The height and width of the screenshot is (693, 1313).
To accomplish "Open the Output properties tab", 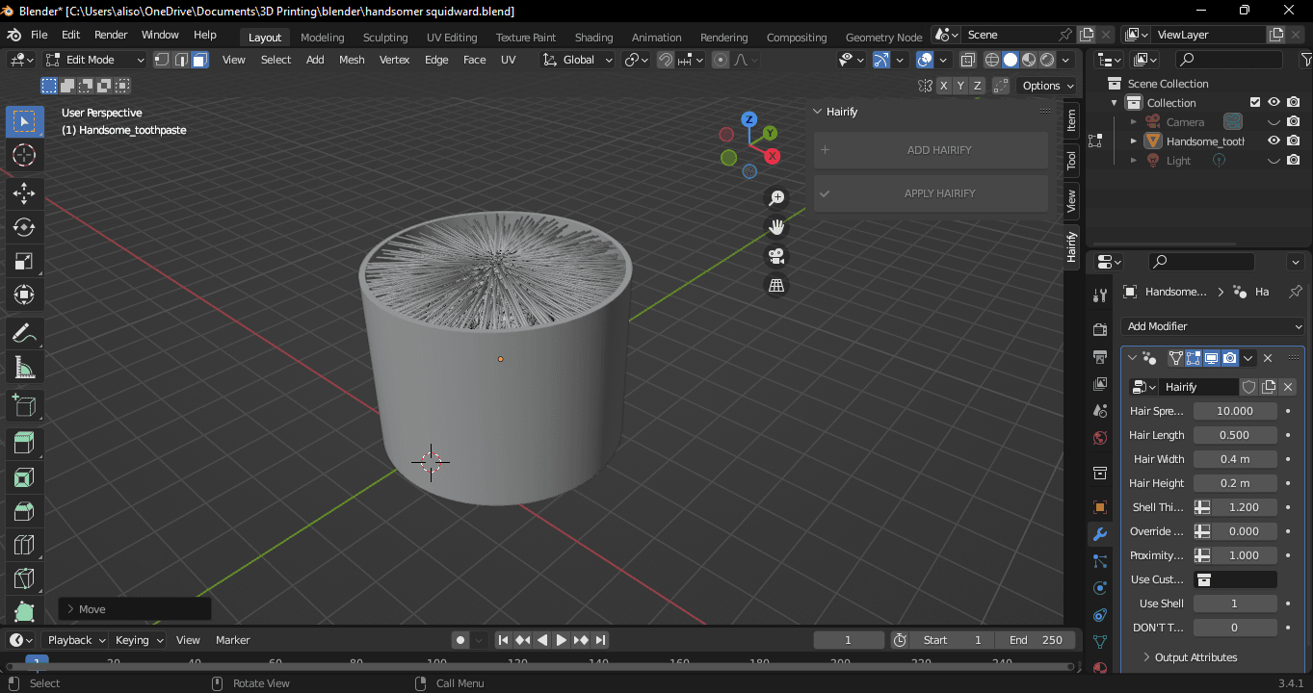I will pos(1100,357).
